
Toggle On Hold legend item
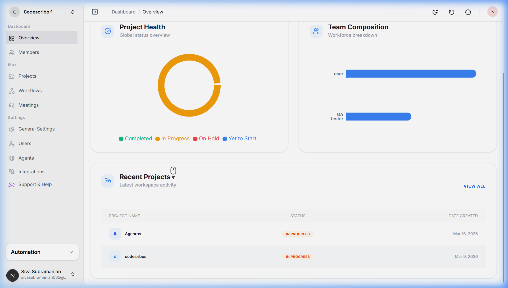206,139
